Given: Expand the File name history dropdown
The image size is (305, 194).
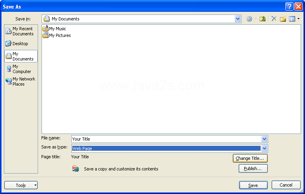Looking at the screenshot, I should [264, 139].
